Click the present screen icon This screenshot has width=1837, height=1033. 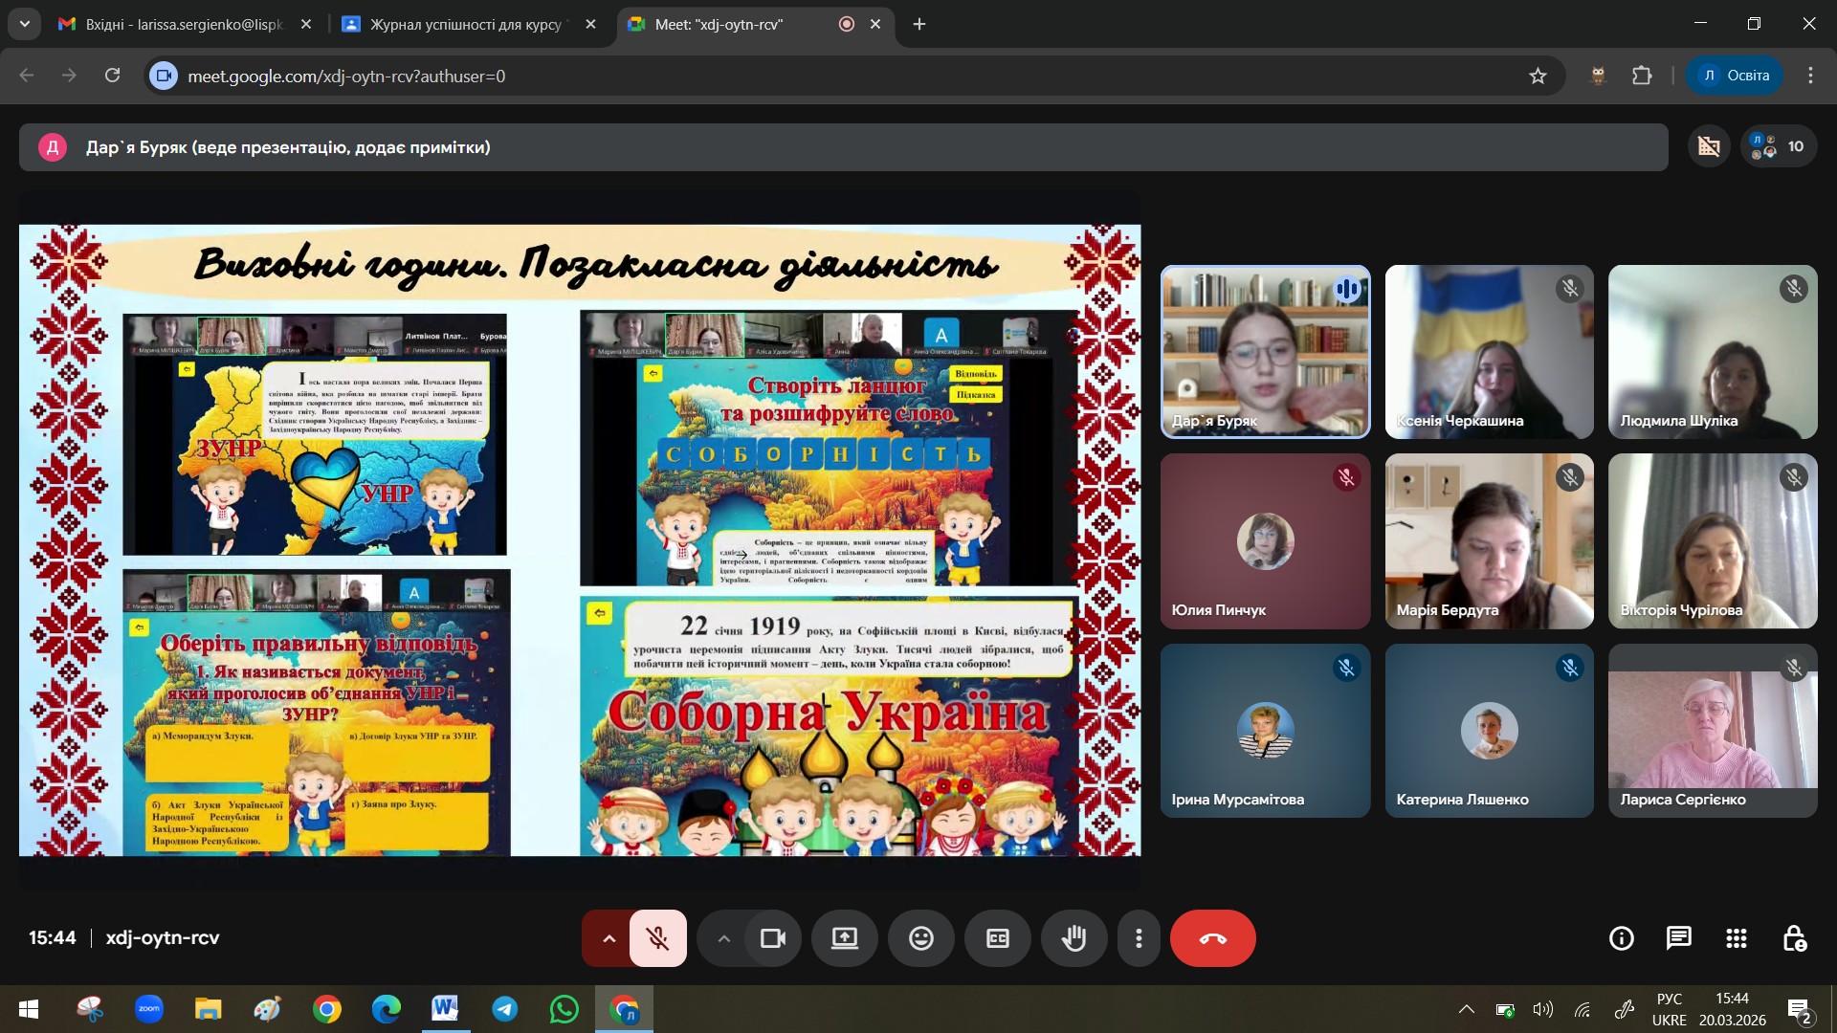coord(844,938)
